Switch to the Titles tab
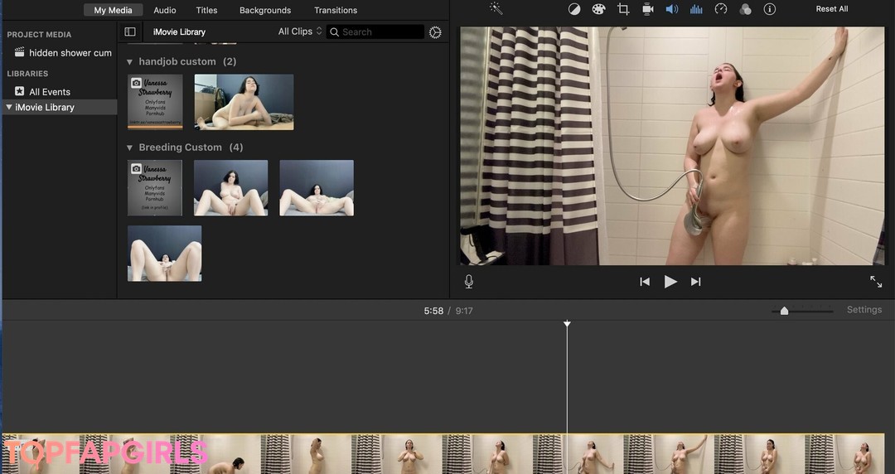 click(x=206, y=10)
